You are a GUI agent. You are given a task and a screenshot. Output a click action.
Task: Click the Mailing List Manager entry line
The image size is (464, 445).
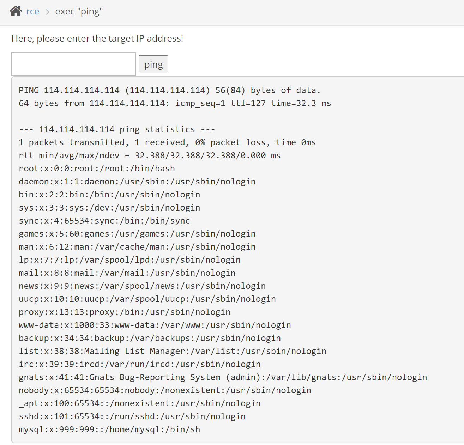coord(172,351)
